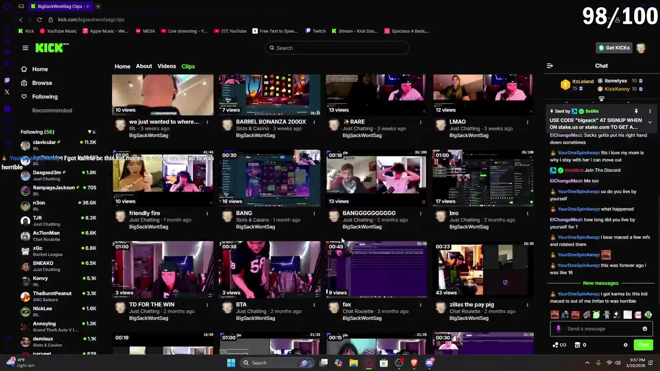
Task: Focus the Kick search box
Action: pyautogui.click(x=337, y=48)
